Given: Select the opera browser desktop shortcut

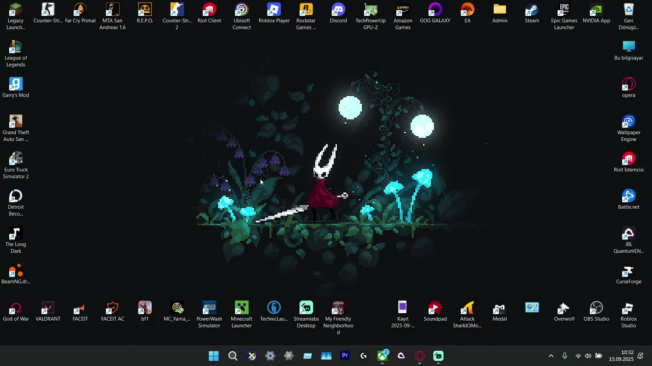Looking at the screenshot, I should (x=629, y=87).
